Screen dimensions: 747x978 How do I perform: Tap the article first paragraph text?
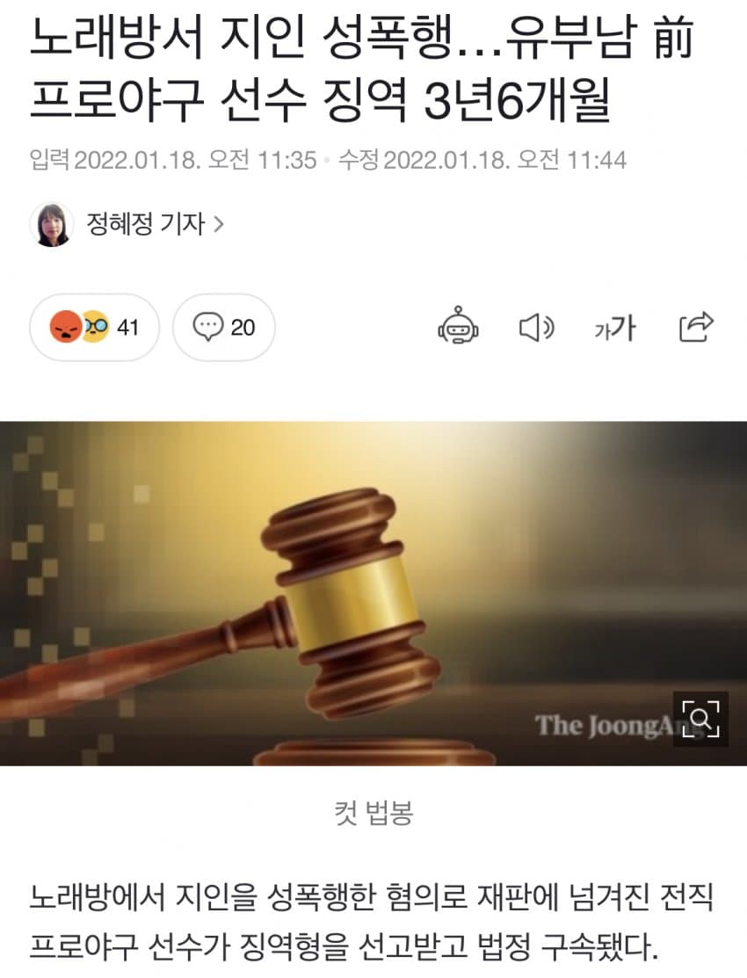click(x=372, y=922)
